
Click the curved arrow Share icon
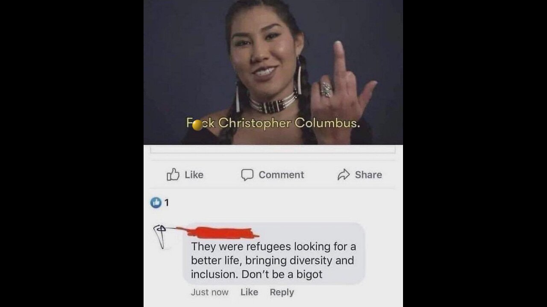click(x=344, y=174)
